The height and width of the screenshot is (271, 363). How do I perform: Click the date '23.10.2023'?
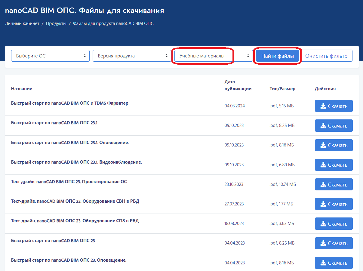[234, 184]
